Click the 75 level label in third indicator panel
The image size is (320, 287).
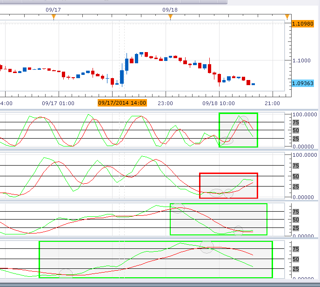point(296,212)
